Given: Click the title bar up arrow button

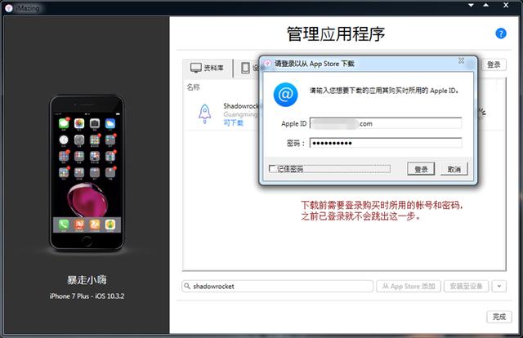Looking at the screenshot, I should tap(485, 5).
